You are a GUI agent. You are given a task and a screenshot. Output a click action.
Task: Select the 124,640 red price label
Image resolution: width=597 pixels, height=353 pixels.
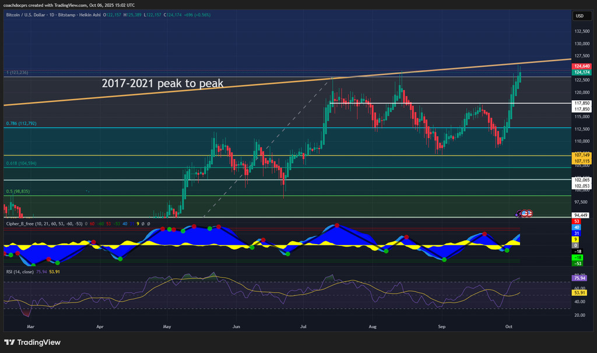click(x=582, y=66)
